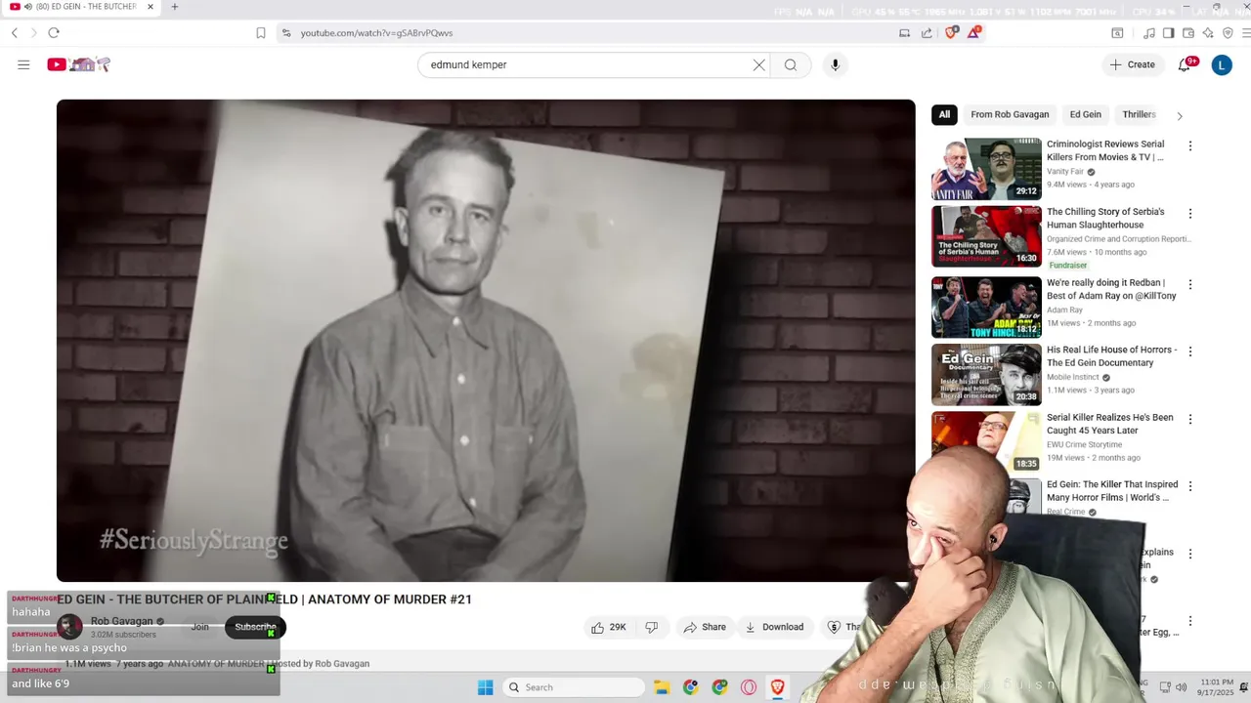The image size is (1251, 703).
Task: Open a new browser tab
Action: coord(174,7)
